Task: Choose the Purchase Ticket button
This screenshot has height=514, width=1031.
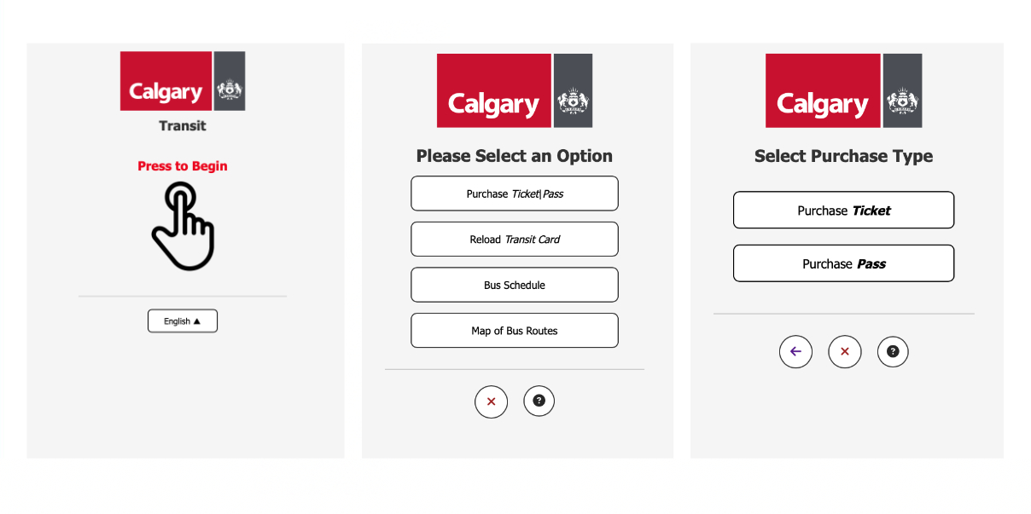Action: (x=843, y=211)
